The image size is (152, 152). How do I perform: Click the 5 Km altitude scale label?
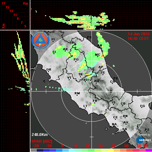pos(25,26)
